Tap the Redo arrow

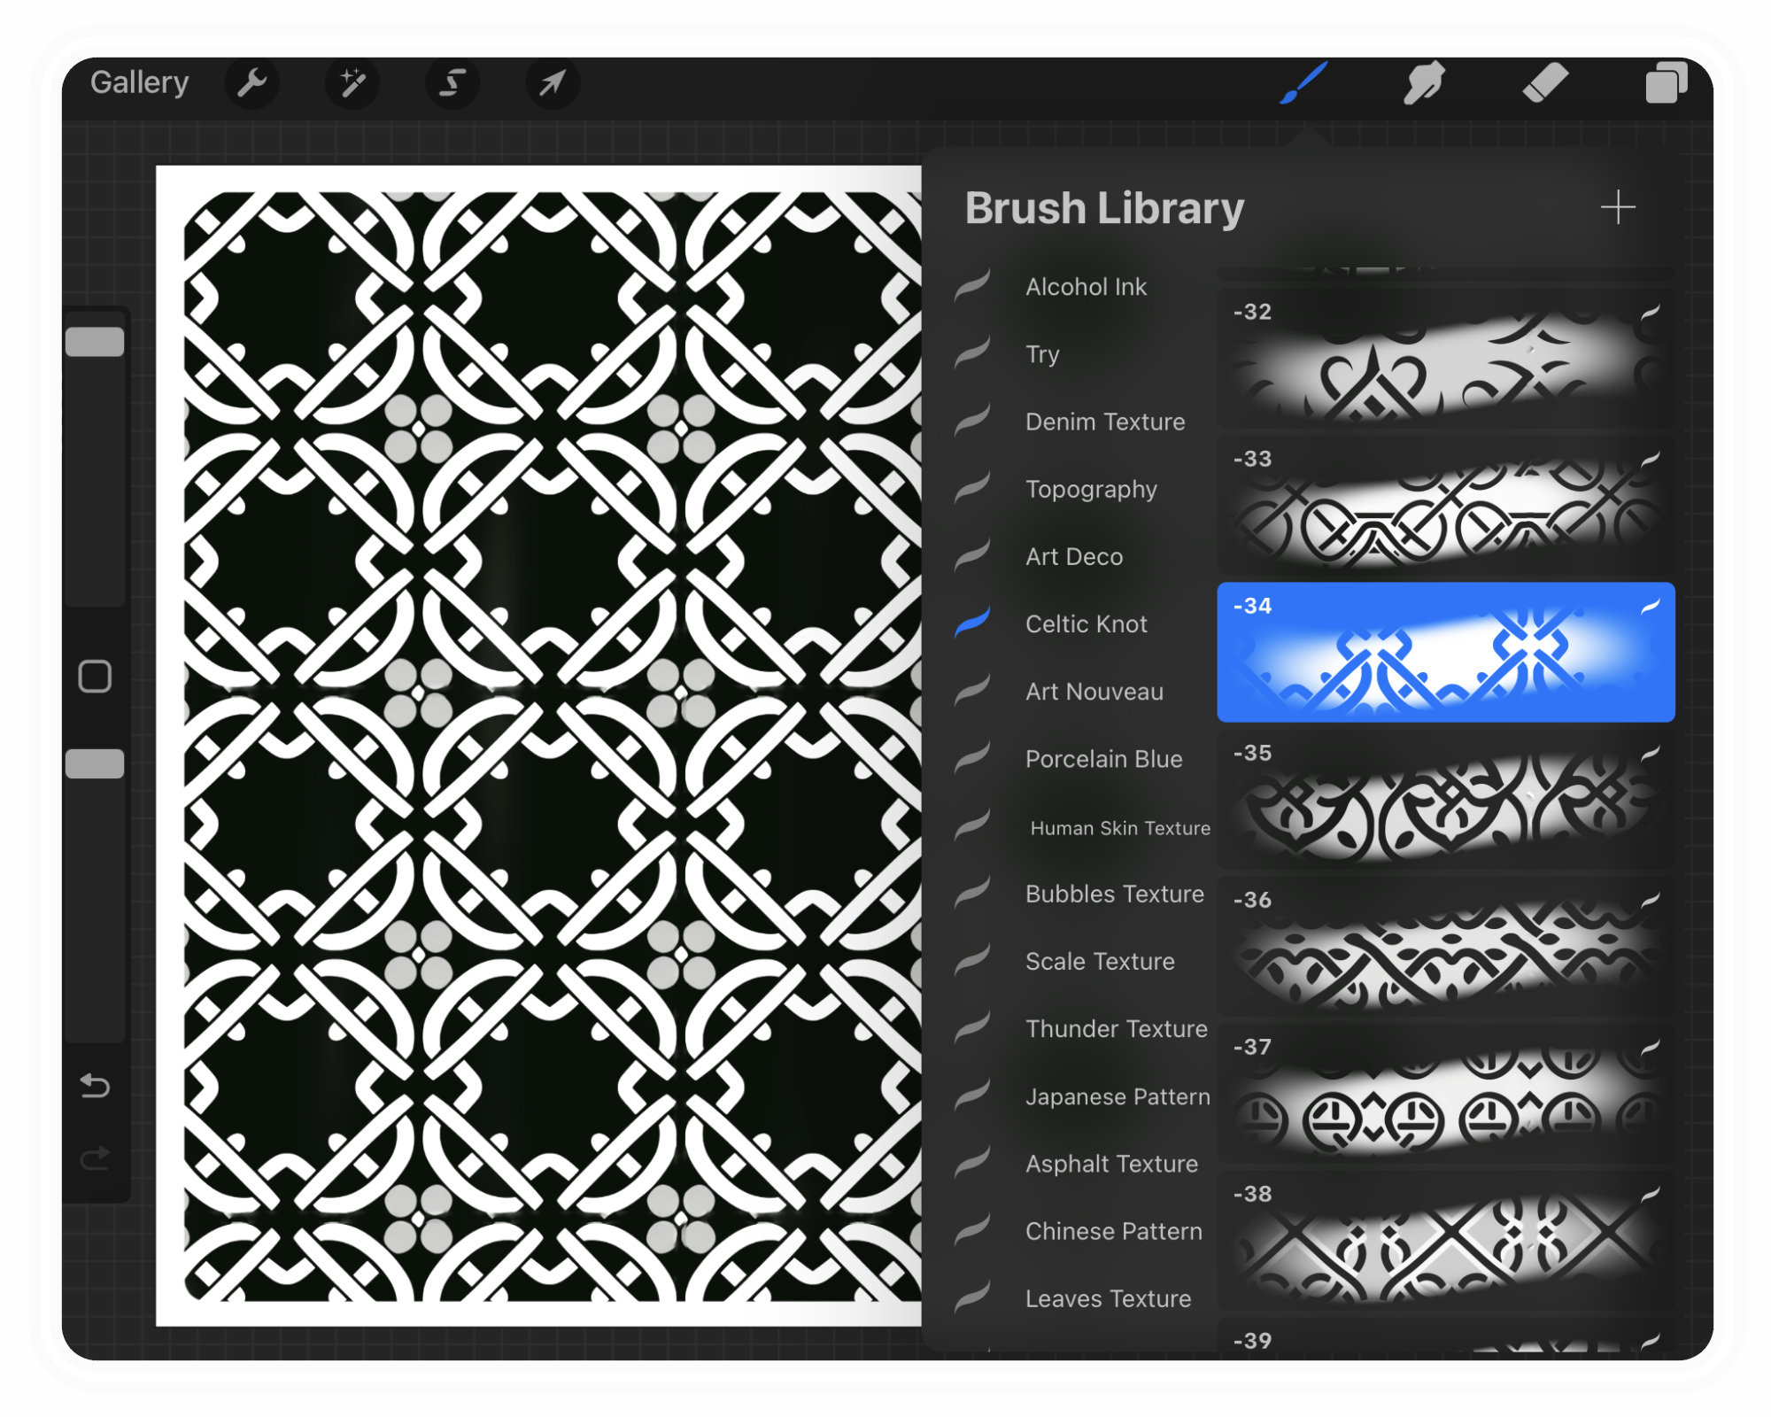coord(96,1160)
